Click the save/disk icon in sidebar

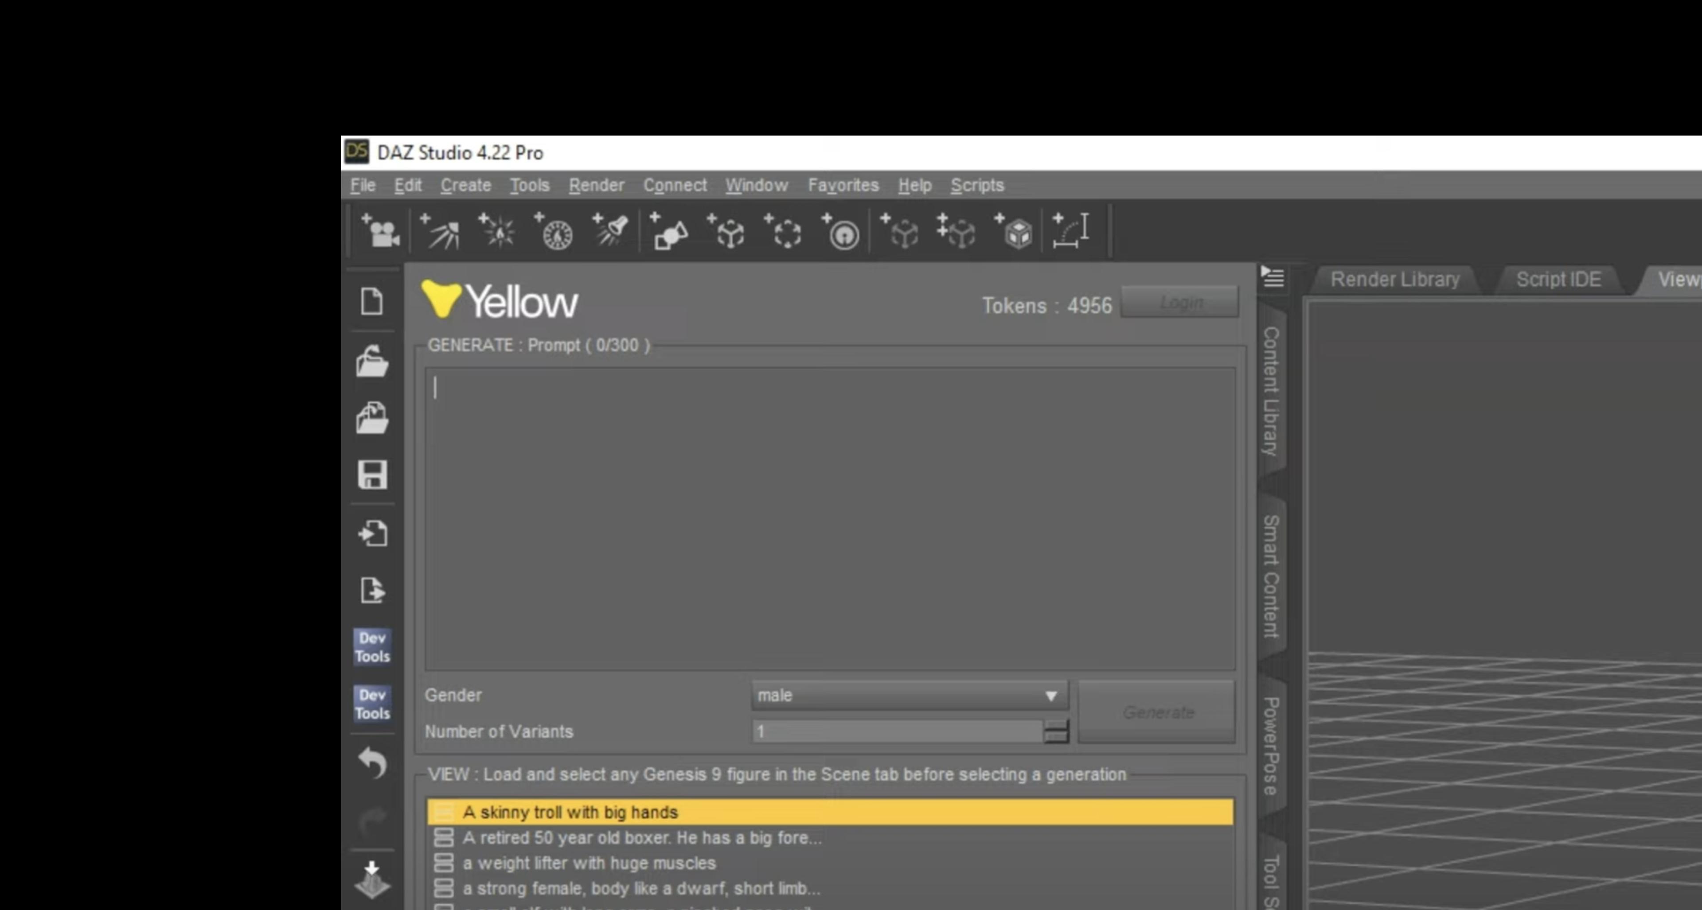[x=373, y=474]
